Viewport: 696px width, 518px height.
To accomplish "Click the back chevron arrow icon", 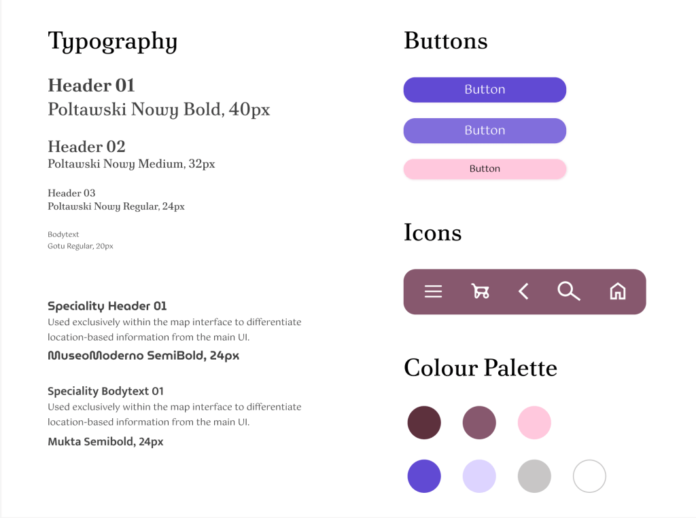I will pyautogui.click(x=523, y=292).
